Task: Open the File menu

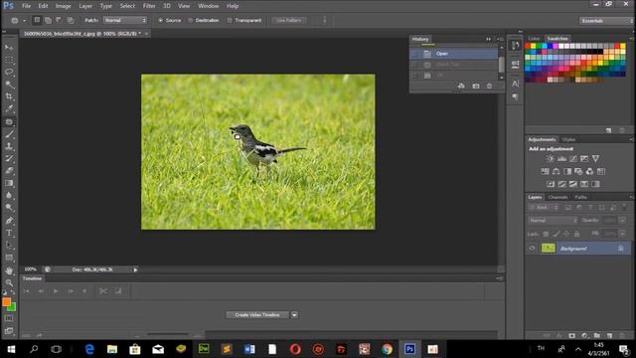Action: click(26, 6)
